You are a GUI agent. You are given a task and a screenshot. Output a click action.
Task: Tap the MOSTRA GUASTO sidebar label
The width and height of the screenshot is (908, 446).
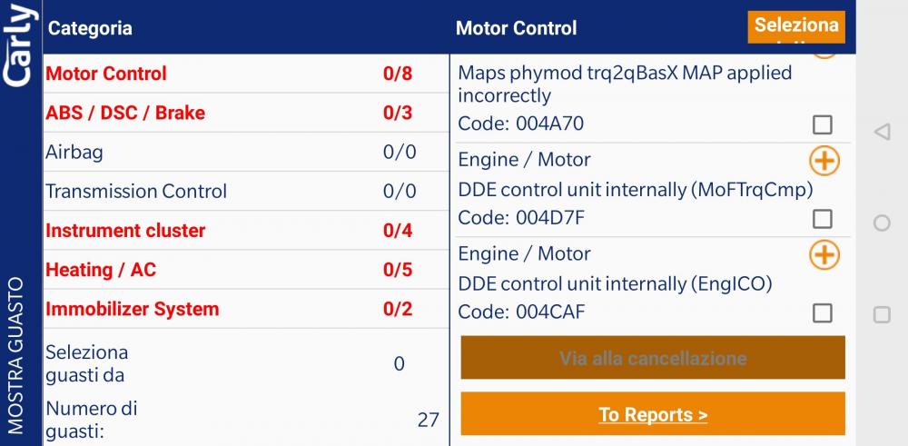click(16, 356)
